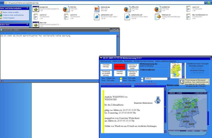Open the warn1.txt text document
The image size is (212, 138).
click(x=188, y=9)
